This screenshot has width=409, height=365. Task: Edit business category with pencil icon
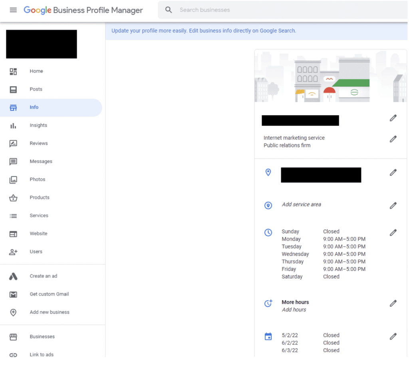[x=393, y=139]
